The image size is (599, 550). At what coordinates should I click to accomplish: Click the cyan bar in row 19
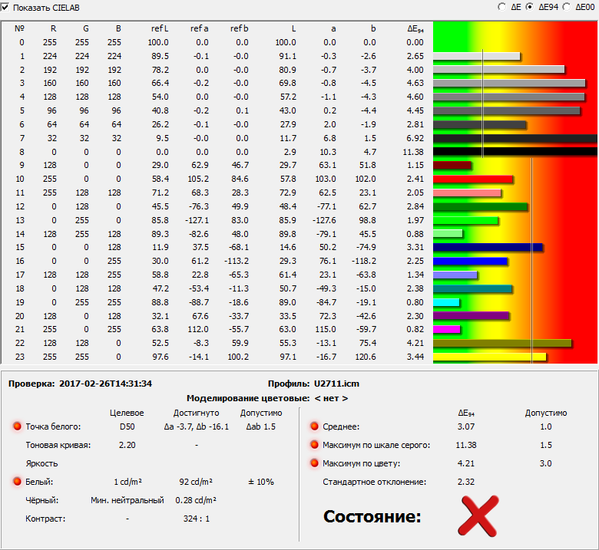446,302
